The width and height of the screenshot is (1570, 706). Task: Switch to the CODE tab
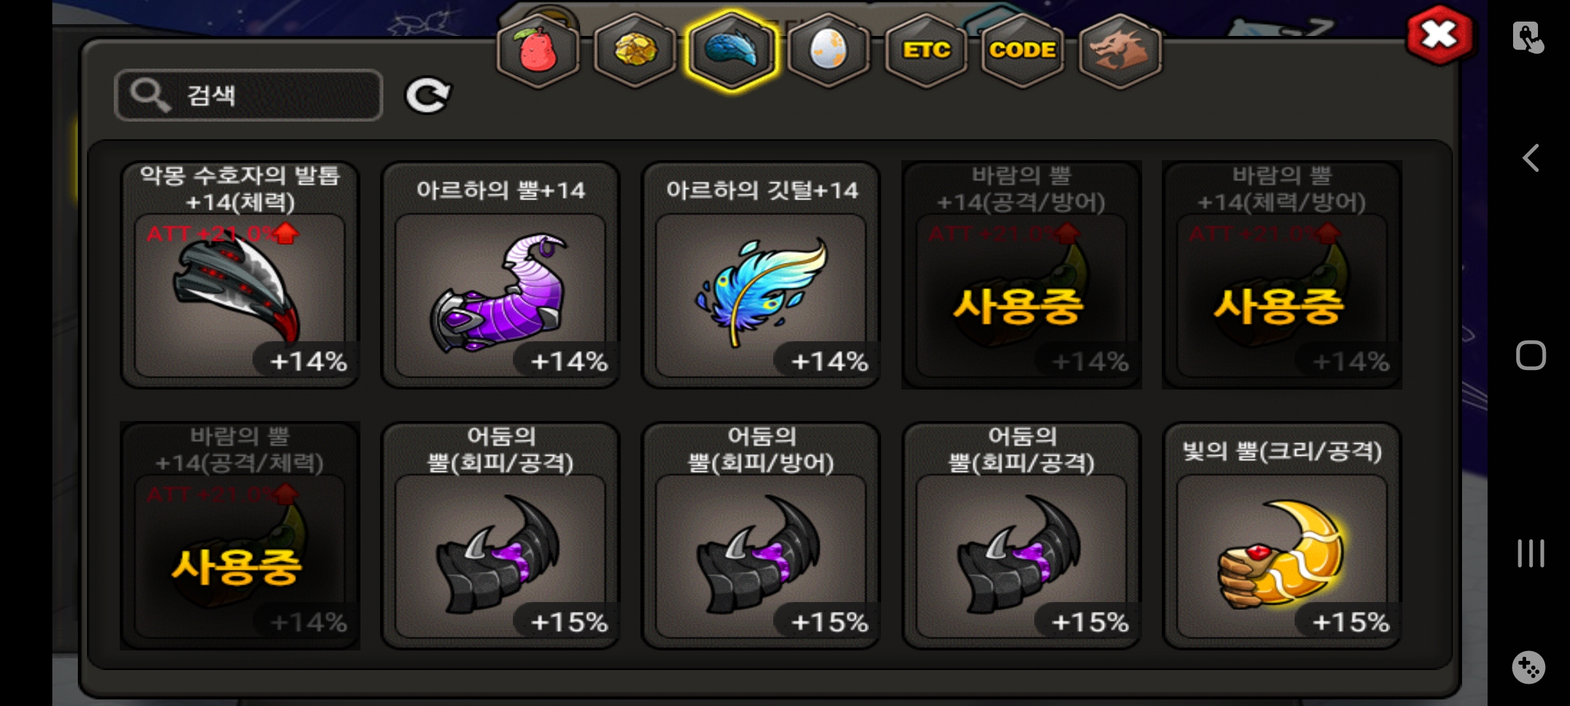(x=1022, y=51)
